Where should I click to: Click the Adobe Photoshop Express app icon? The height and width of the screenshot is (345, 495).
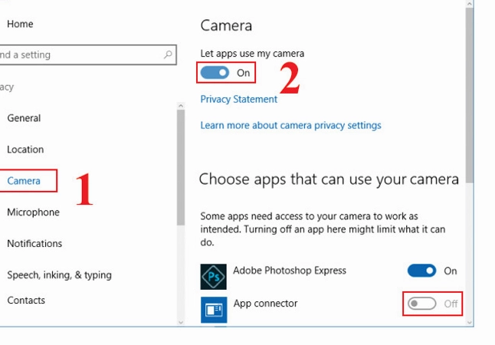click(213, 276)
